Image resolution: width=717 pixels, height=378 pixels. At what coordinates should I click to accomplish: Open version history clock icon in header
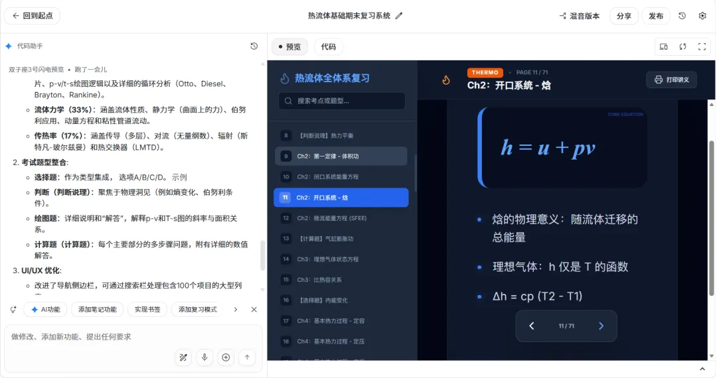click(x=682, y=16)
